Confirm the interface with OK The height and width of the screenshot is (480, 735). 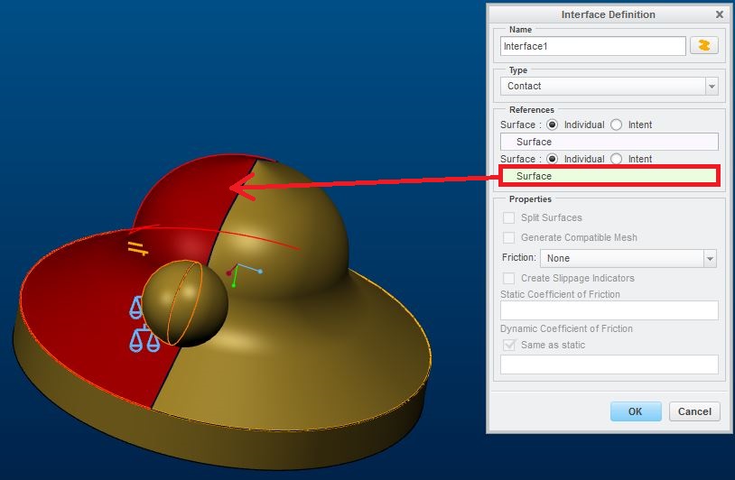636,411
